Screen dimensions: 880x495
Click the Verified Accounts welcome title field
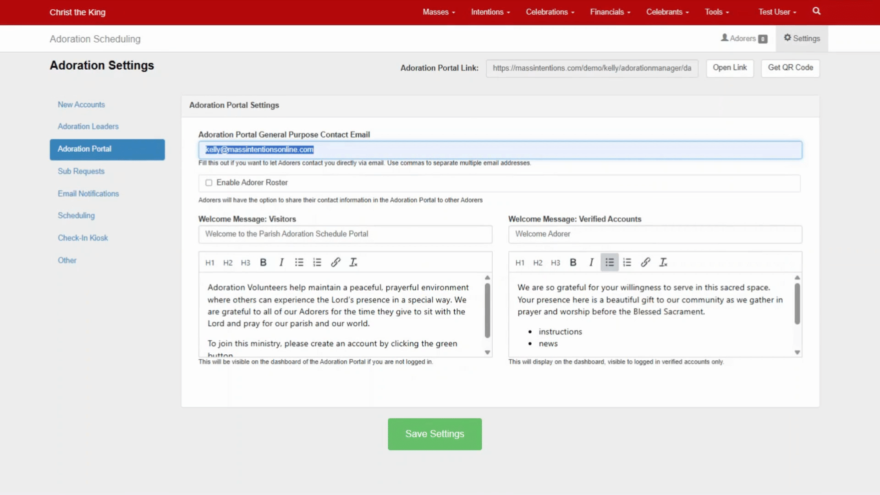(655, 234)
